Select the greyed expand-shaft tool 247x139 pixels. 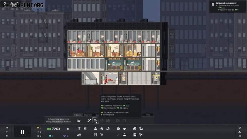[x=118, y=120]
